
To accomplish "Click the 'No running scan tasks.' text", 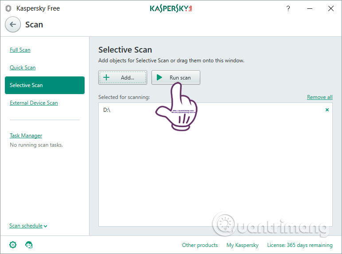I will 36,145.
